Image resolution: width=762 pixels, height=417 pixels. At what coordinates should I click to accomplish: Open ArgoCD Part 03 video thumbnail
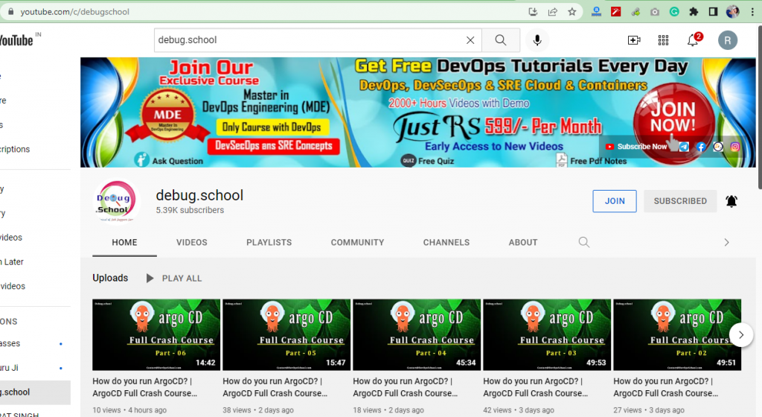547,335
